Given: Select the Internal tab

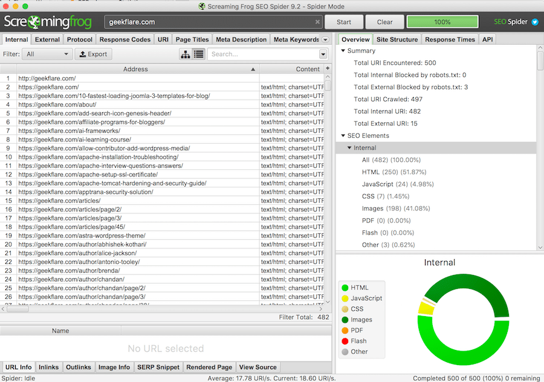Looking at the screenshot, I should coord(16,39).
